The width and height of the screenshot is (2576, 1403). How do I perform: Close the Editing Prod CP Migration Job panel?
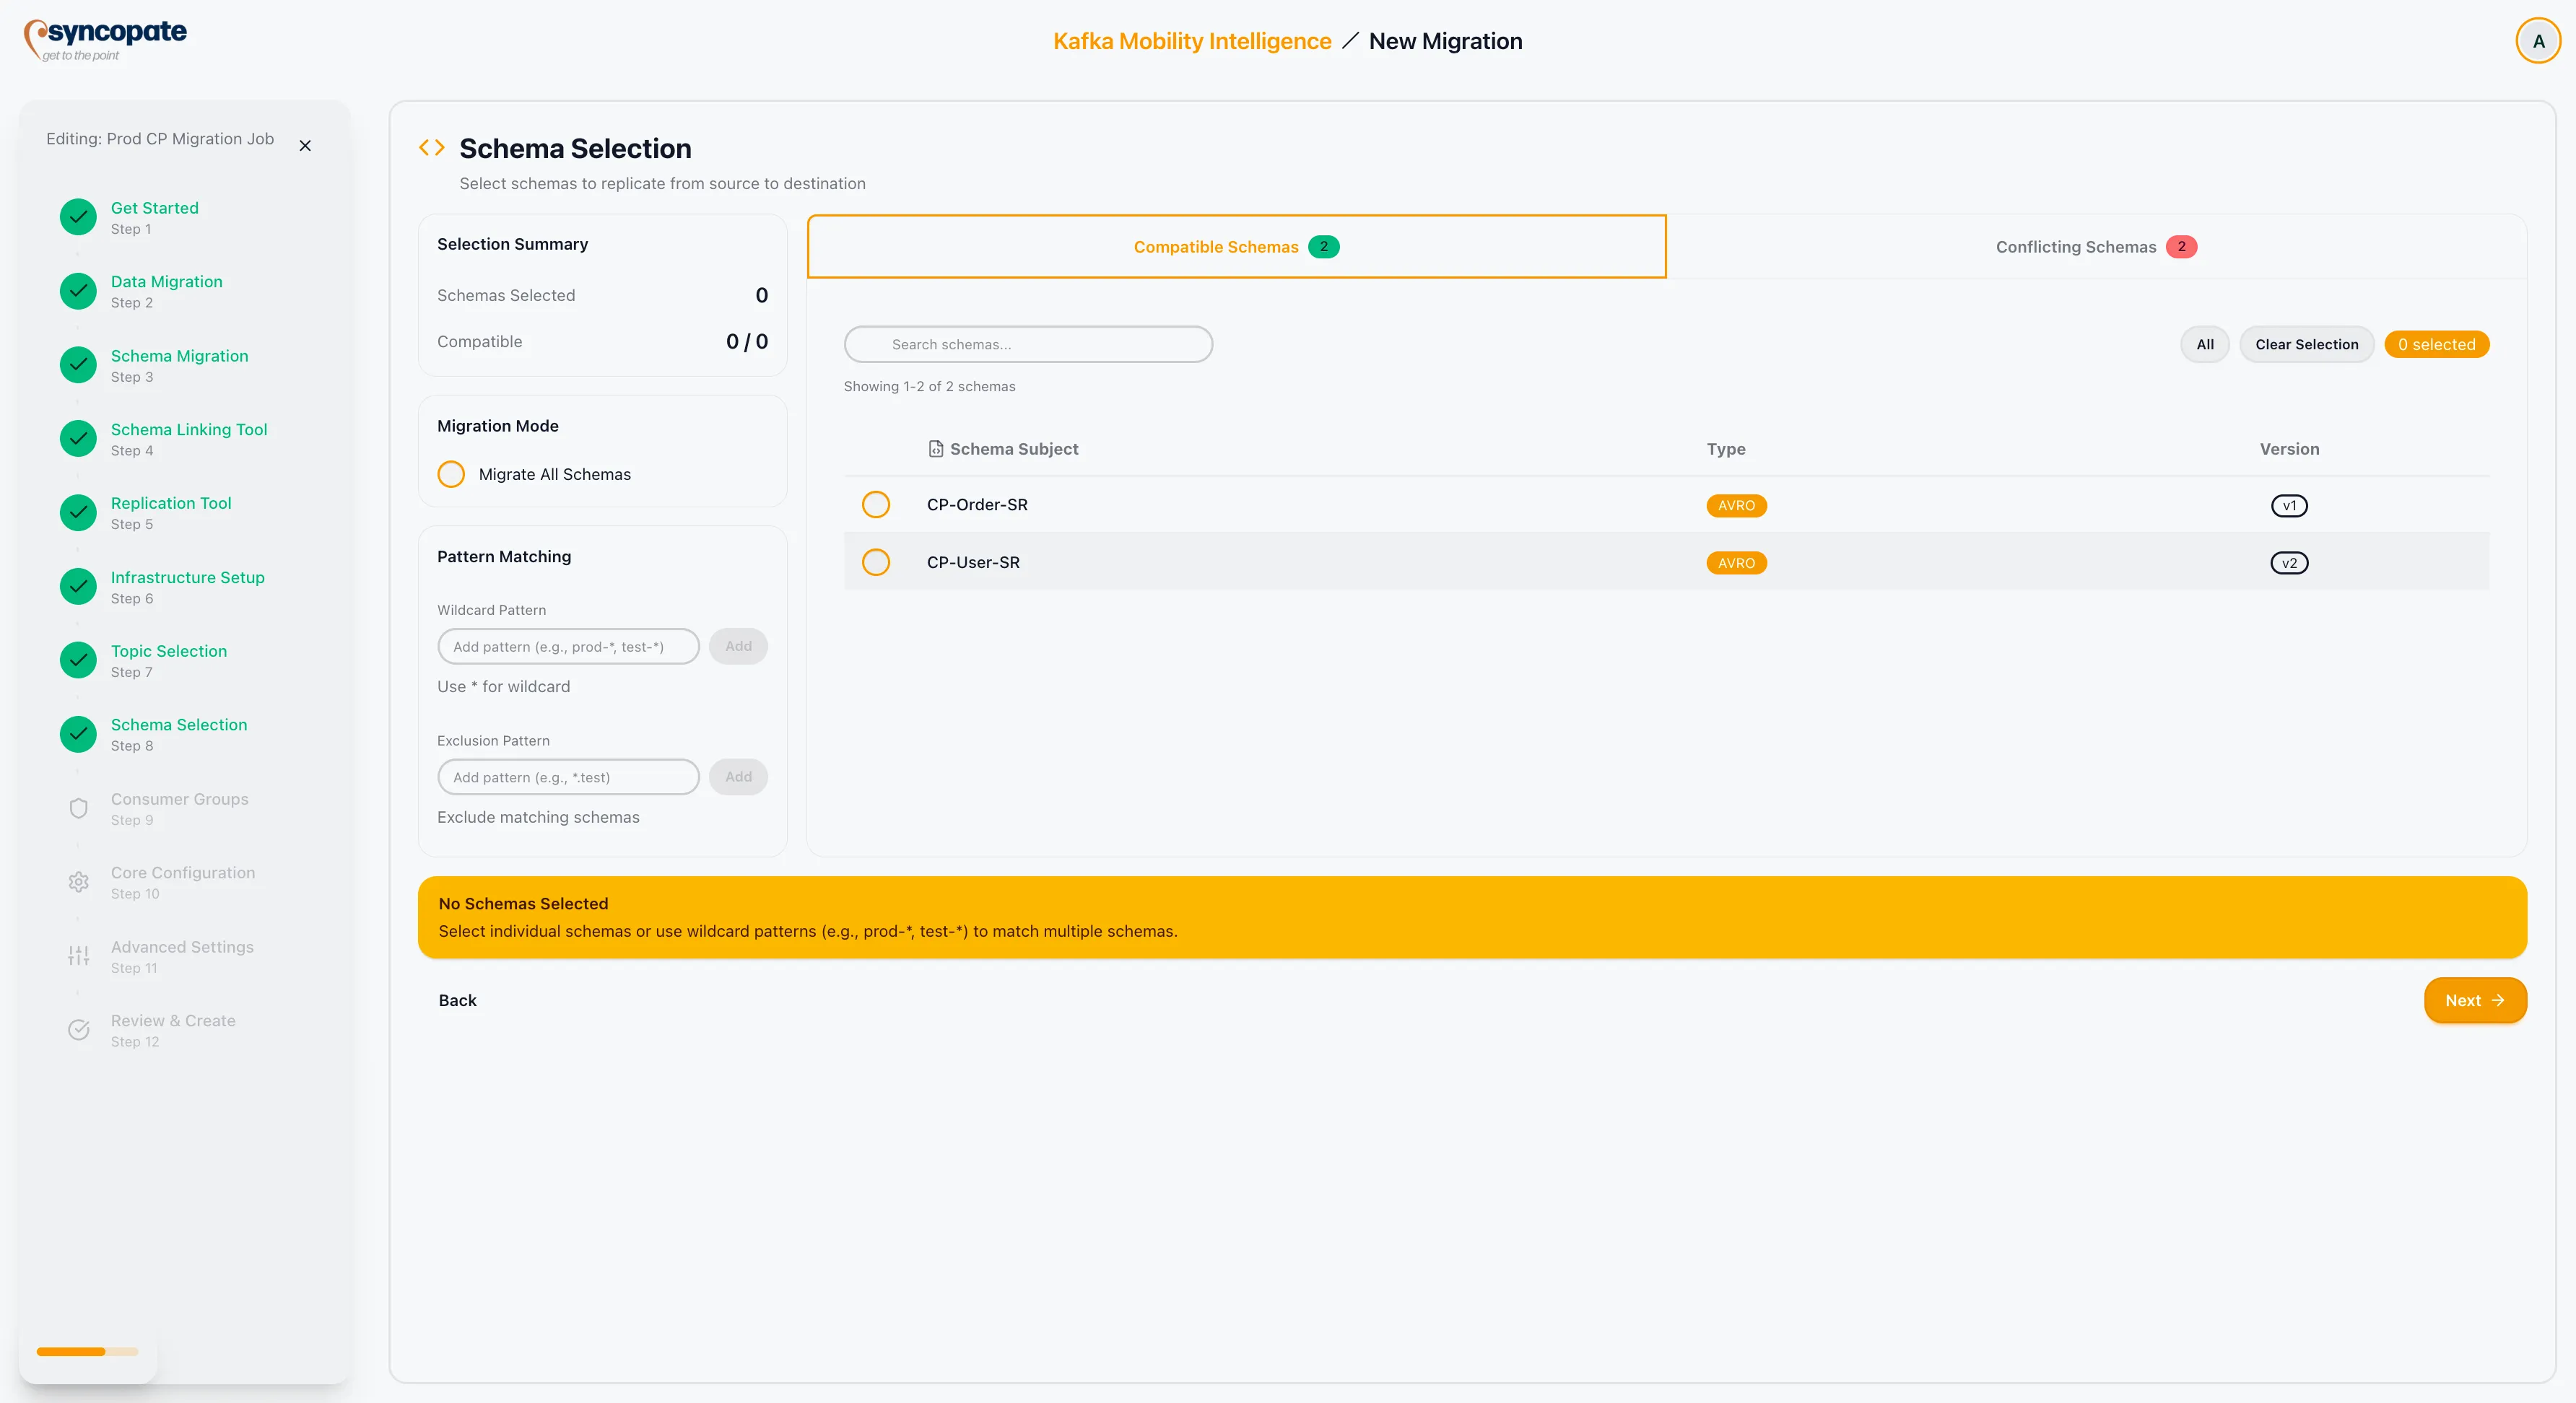[305, 146]
